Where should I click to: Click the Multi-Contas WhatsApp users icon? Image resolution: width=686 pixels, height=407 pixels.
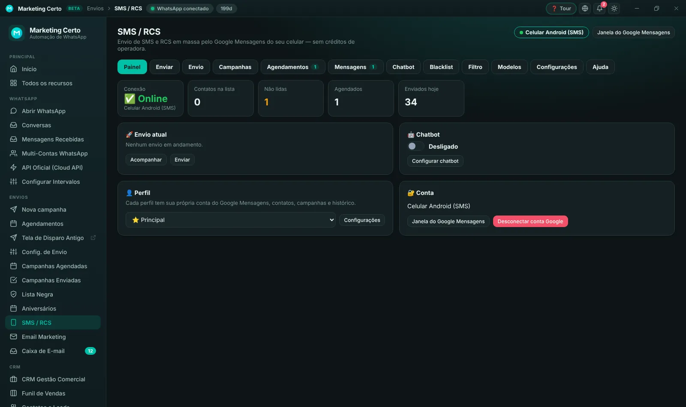(14, 153)
